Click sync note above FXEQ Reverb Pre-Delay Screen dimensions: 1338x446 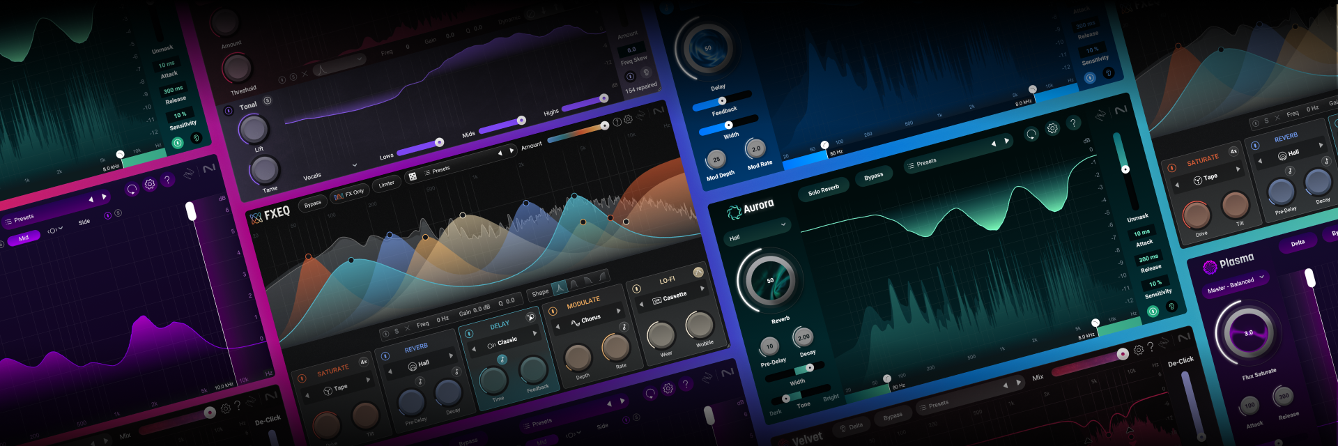point(420,381)
